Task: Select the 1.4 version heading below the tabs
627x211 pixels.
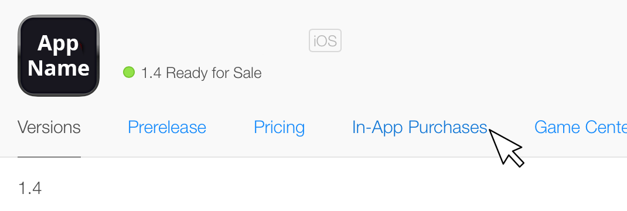Action: click(30, 188)
